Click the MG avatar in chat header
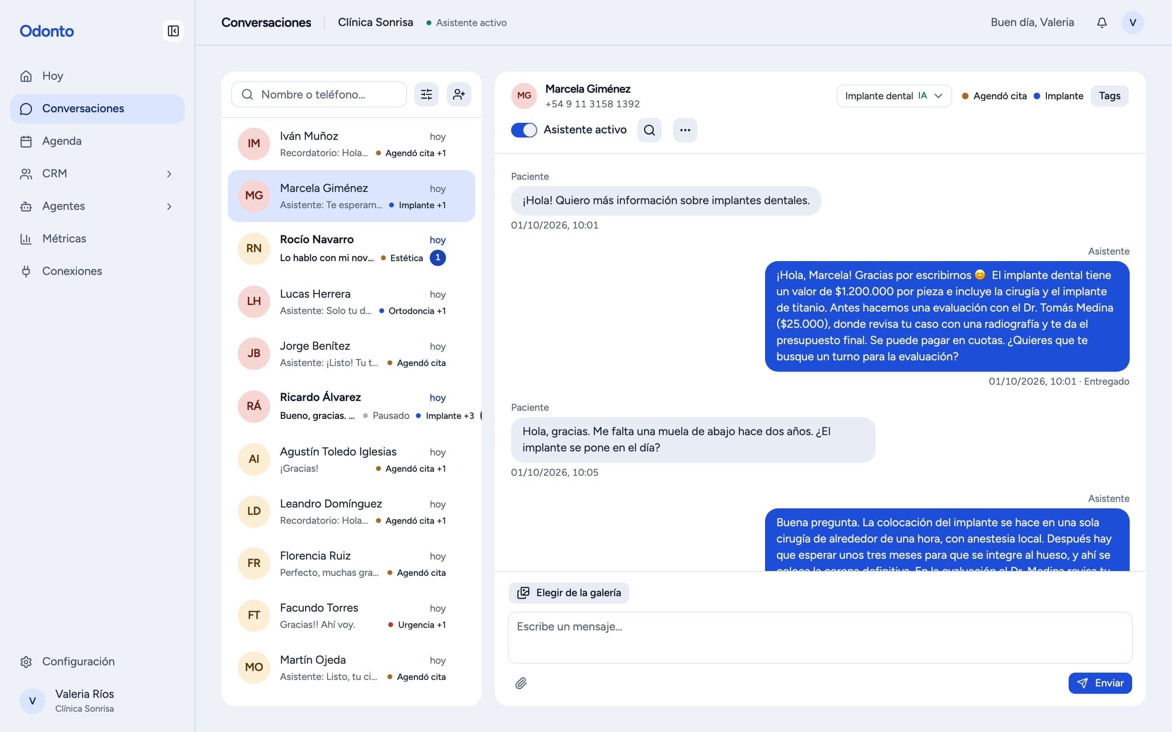 [524, 96]
